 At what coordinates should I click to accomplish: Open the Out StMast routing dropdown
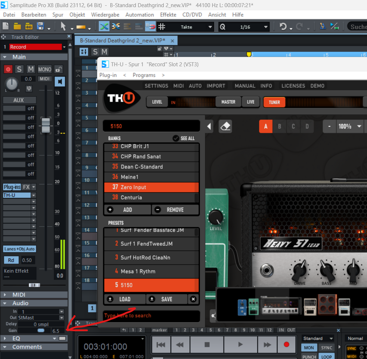point(62,318)
